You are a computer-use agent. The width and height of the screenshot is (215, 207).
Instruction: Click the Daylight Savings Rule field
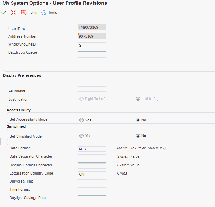[x=92, y=198]
